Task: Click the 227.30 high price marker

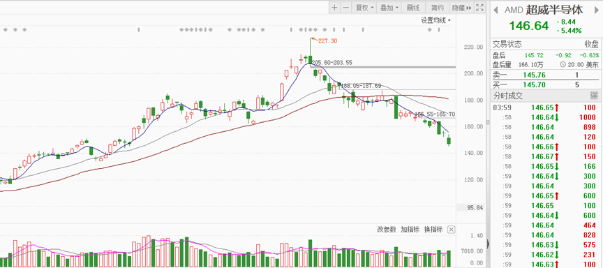Action: pyautogui.click(x=327, y=40)
